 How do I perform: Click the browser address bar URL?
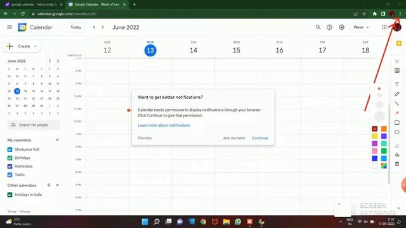tap(67, 14)
